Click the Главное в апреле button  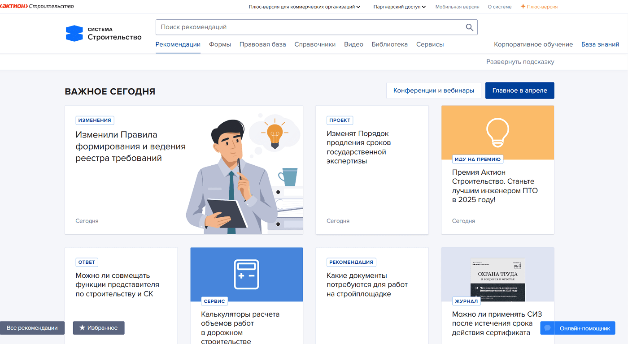(519, 90)
